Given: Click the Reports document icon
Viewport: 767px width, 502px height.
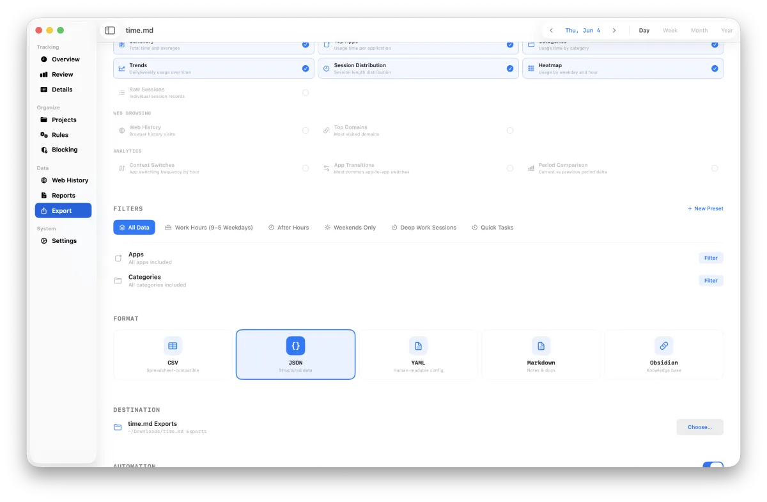Looking at the screenshot, I should click(44, 196).
